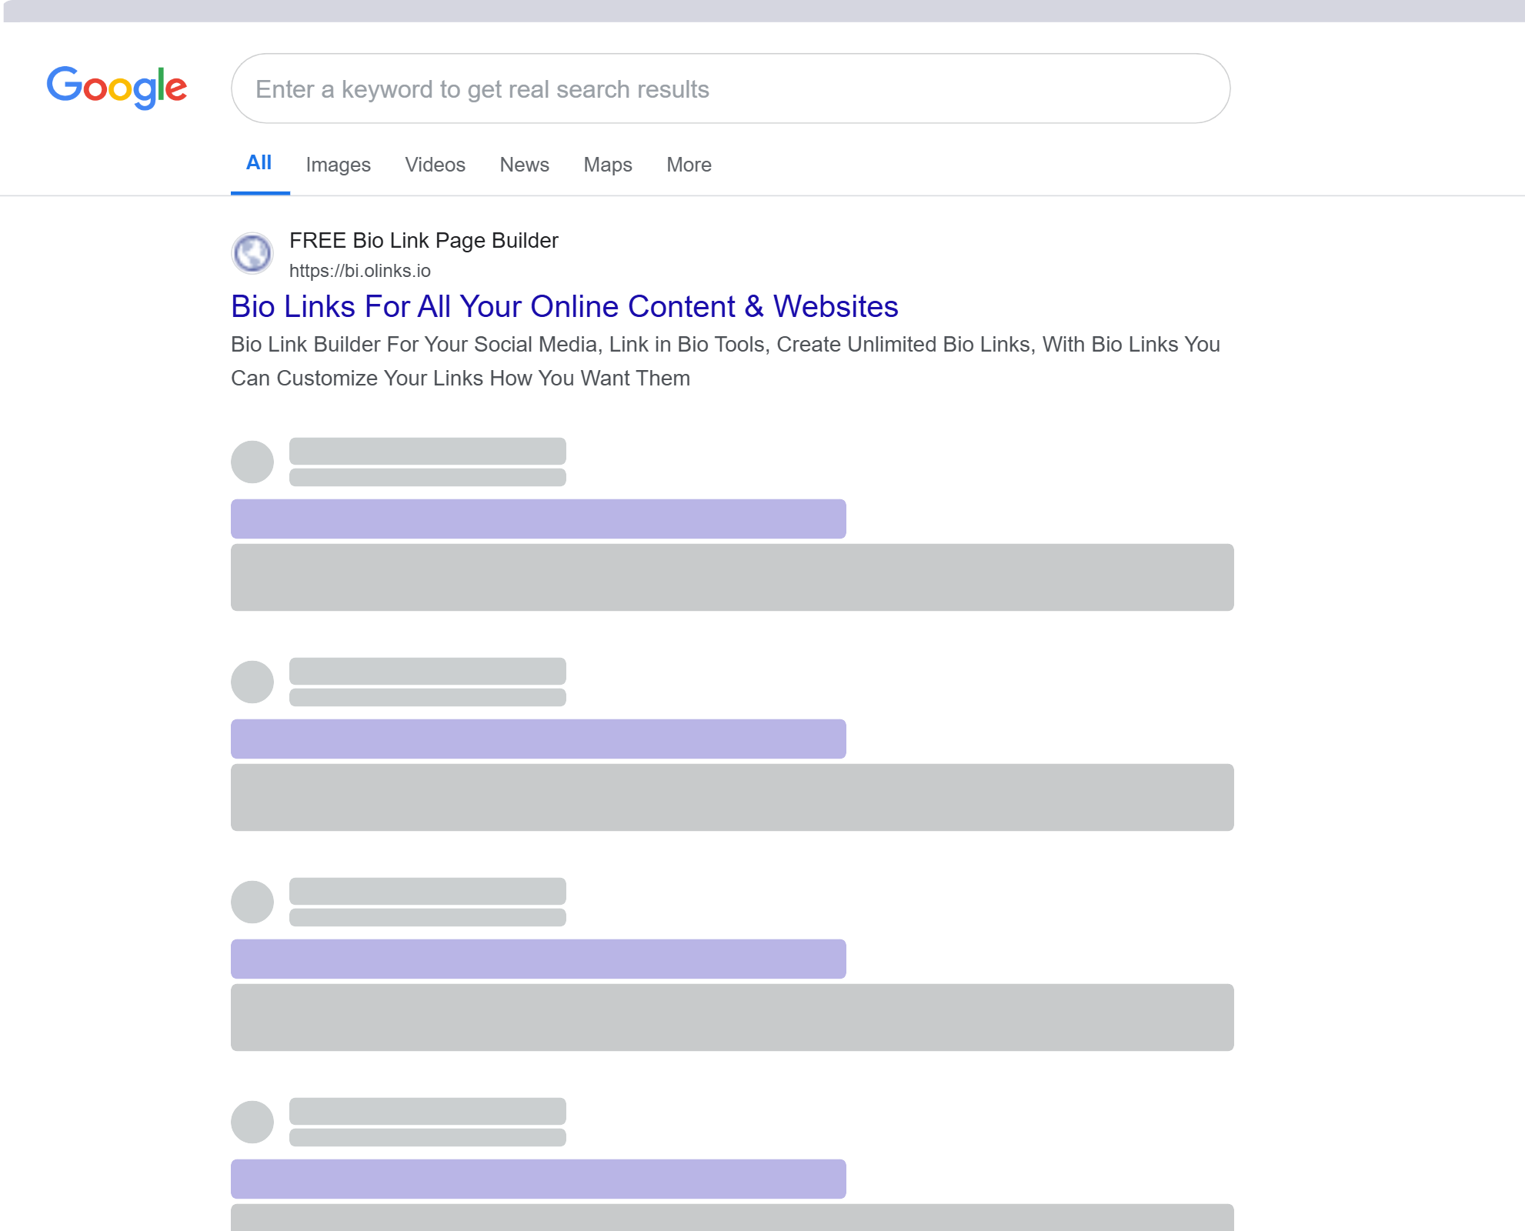The image size is (1525, 1231).
Task: Go to the News tab
Action: coord(524,165)
